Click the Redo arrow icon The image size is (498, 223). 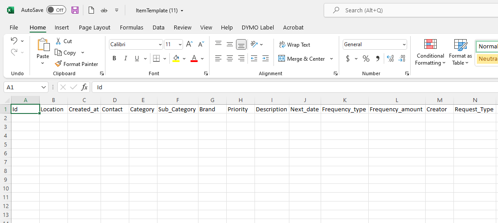pos(14,52)
